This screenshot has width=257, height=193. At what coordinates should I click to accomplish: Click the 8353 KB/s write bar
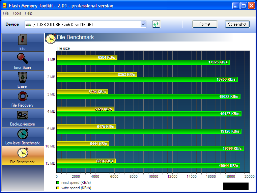pos(97,75)
